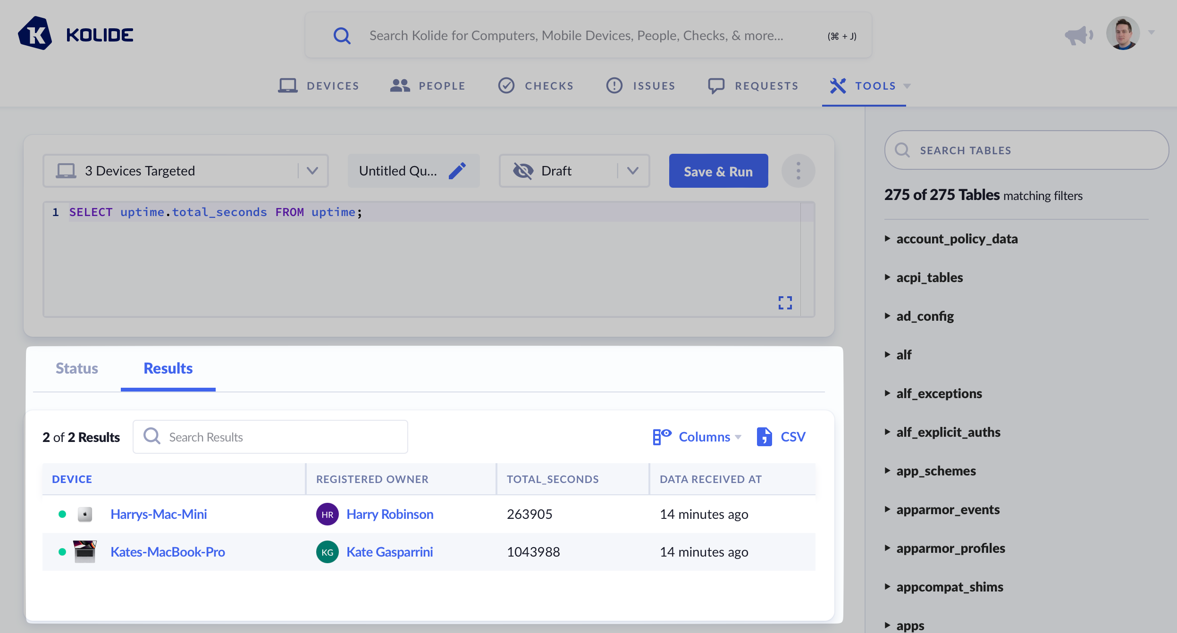Click the user profile avatar
The width and height of the screenshot is (1177, 633).
point(1123,33)
